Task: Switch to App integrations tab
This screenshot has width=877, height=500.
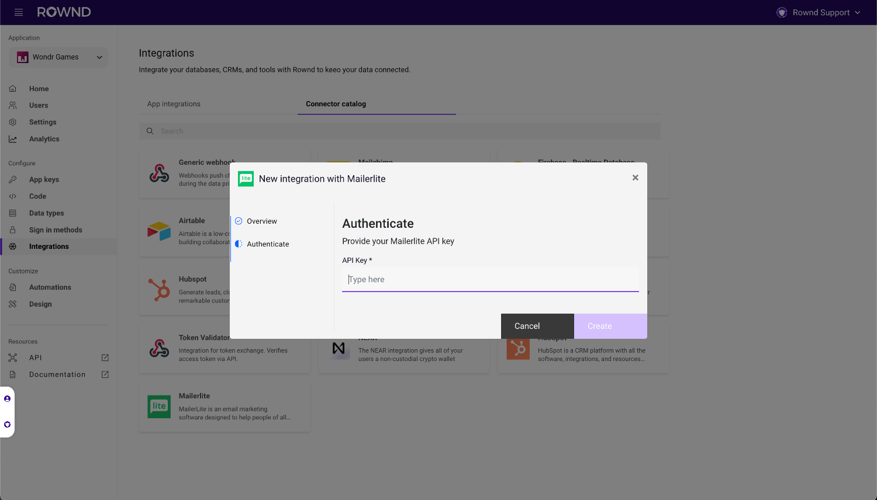Action: [174, 104]
